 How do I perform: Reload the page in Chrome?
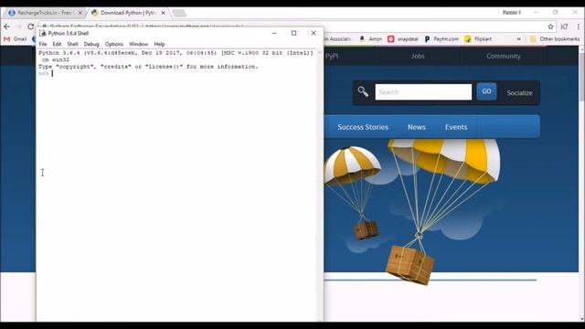(x=30, y=27)
